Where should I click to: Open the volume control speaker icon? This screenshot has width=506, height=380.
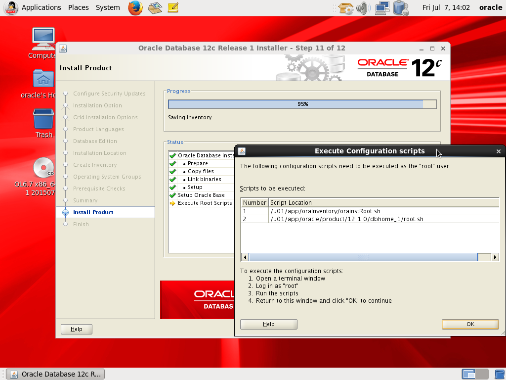(x=363, y=8)
